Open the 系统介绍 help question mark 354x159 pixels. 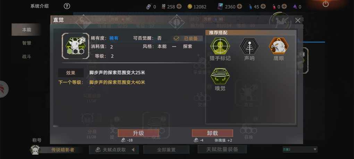(x=67, y=6)
